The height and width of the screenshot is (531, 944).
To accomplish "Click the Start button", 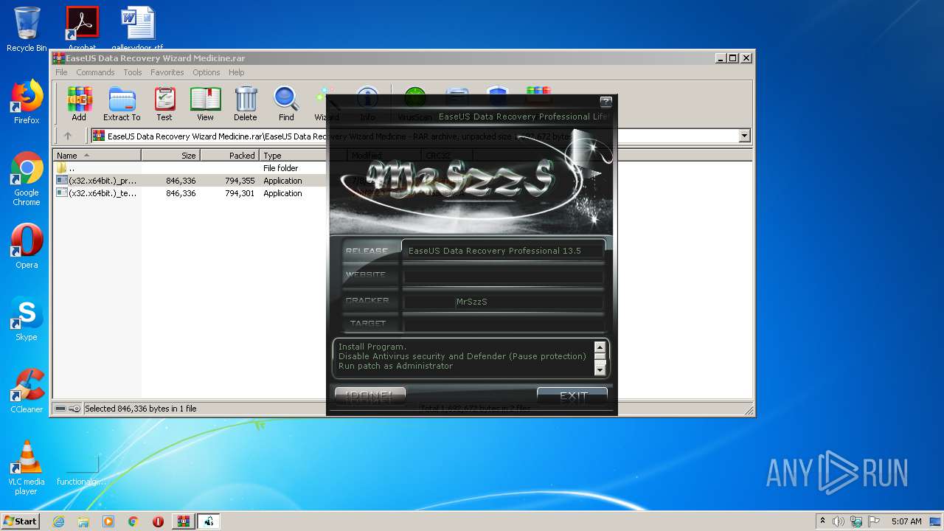I will 21,521.
